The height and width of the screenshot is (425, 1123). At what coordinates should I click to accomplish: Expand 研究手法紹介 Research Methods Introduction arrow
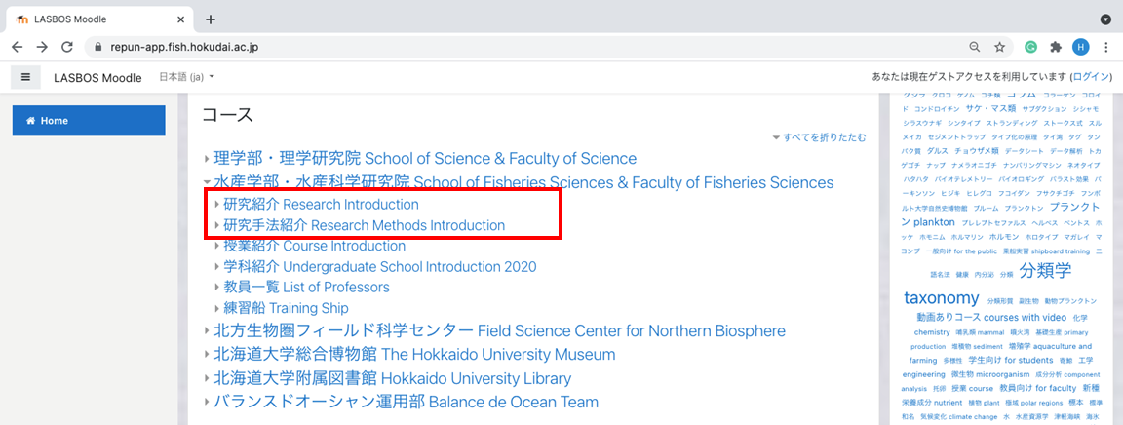[x=217, y=225]
